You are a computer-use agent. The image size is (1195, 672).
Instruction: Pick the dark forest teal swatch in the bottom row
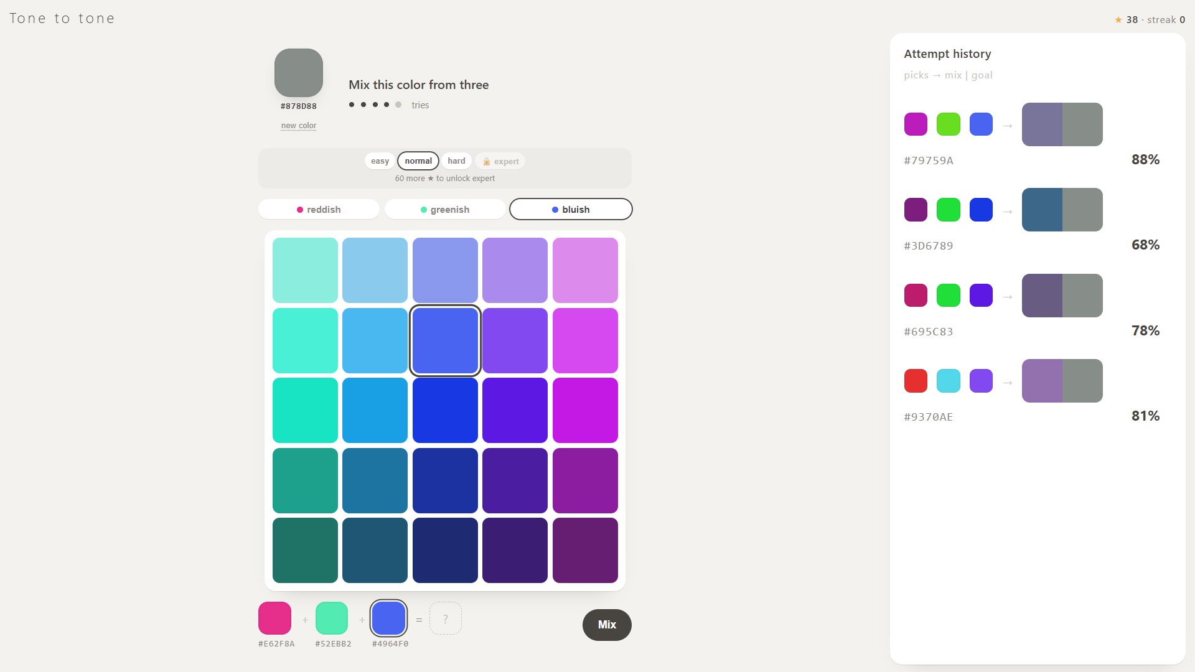pos(305,550)
